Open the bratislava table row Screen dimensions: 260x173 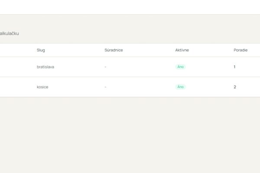click(x=130, y=67)
